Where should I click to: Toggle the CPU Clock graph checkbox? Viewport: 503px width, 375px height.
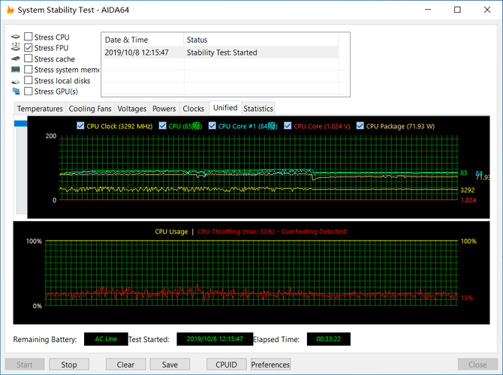tap(80, 126)
